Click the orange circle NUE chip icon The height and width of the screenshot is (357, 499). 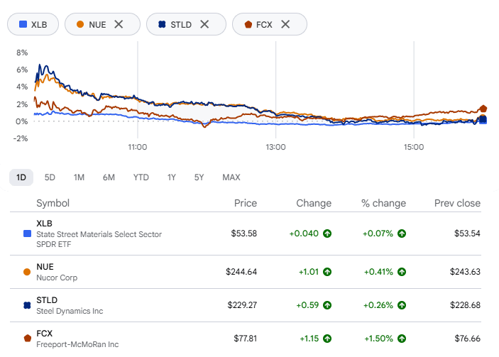coord(80,24)
